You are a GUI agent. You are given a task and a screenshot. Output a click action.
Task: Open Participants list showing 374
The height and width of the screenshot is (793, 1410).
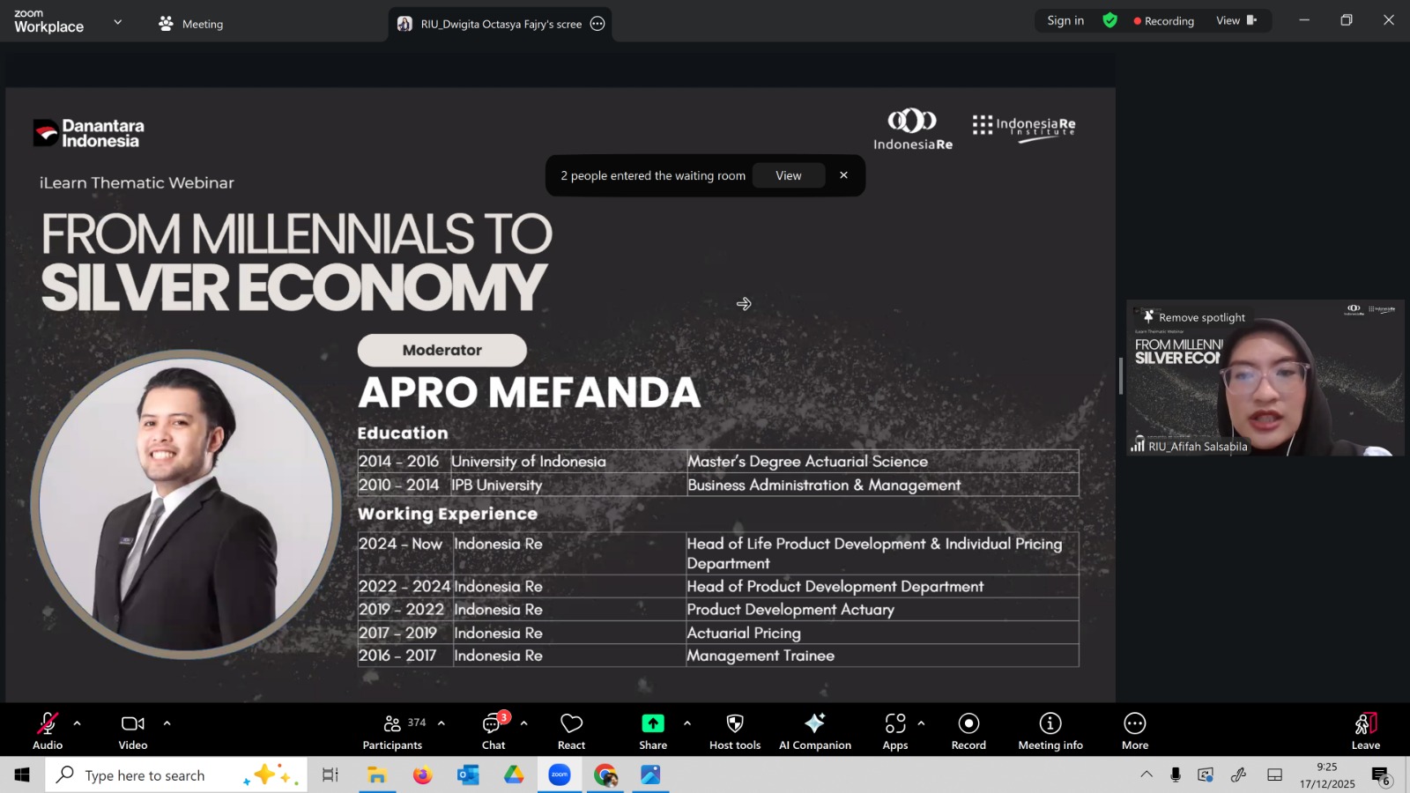click(x=393, y=730)
